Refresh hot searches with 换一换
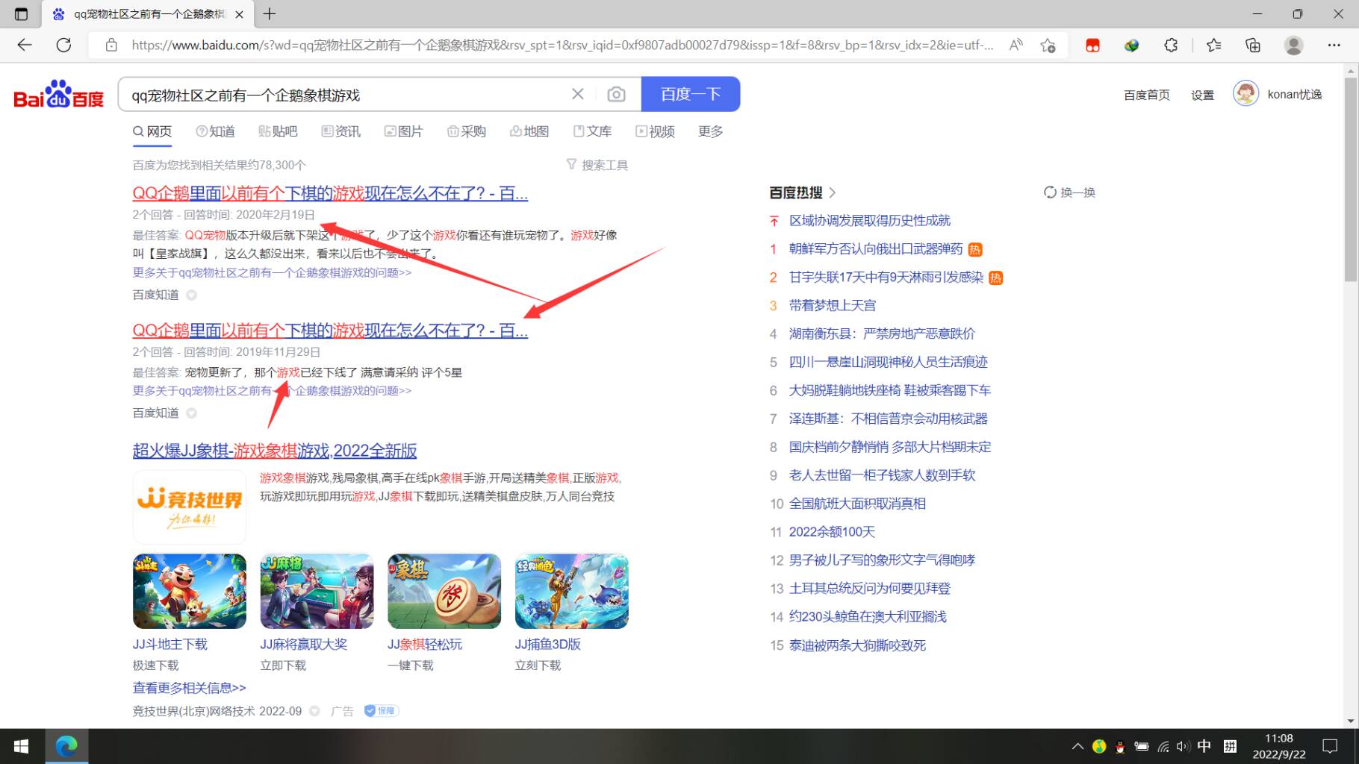This screenshot has height=764, width=1359. click(x=1069, y=192)
